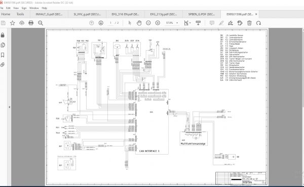The image size is (304, 187).
Task: Open the Sign menu
Action: 24,8
